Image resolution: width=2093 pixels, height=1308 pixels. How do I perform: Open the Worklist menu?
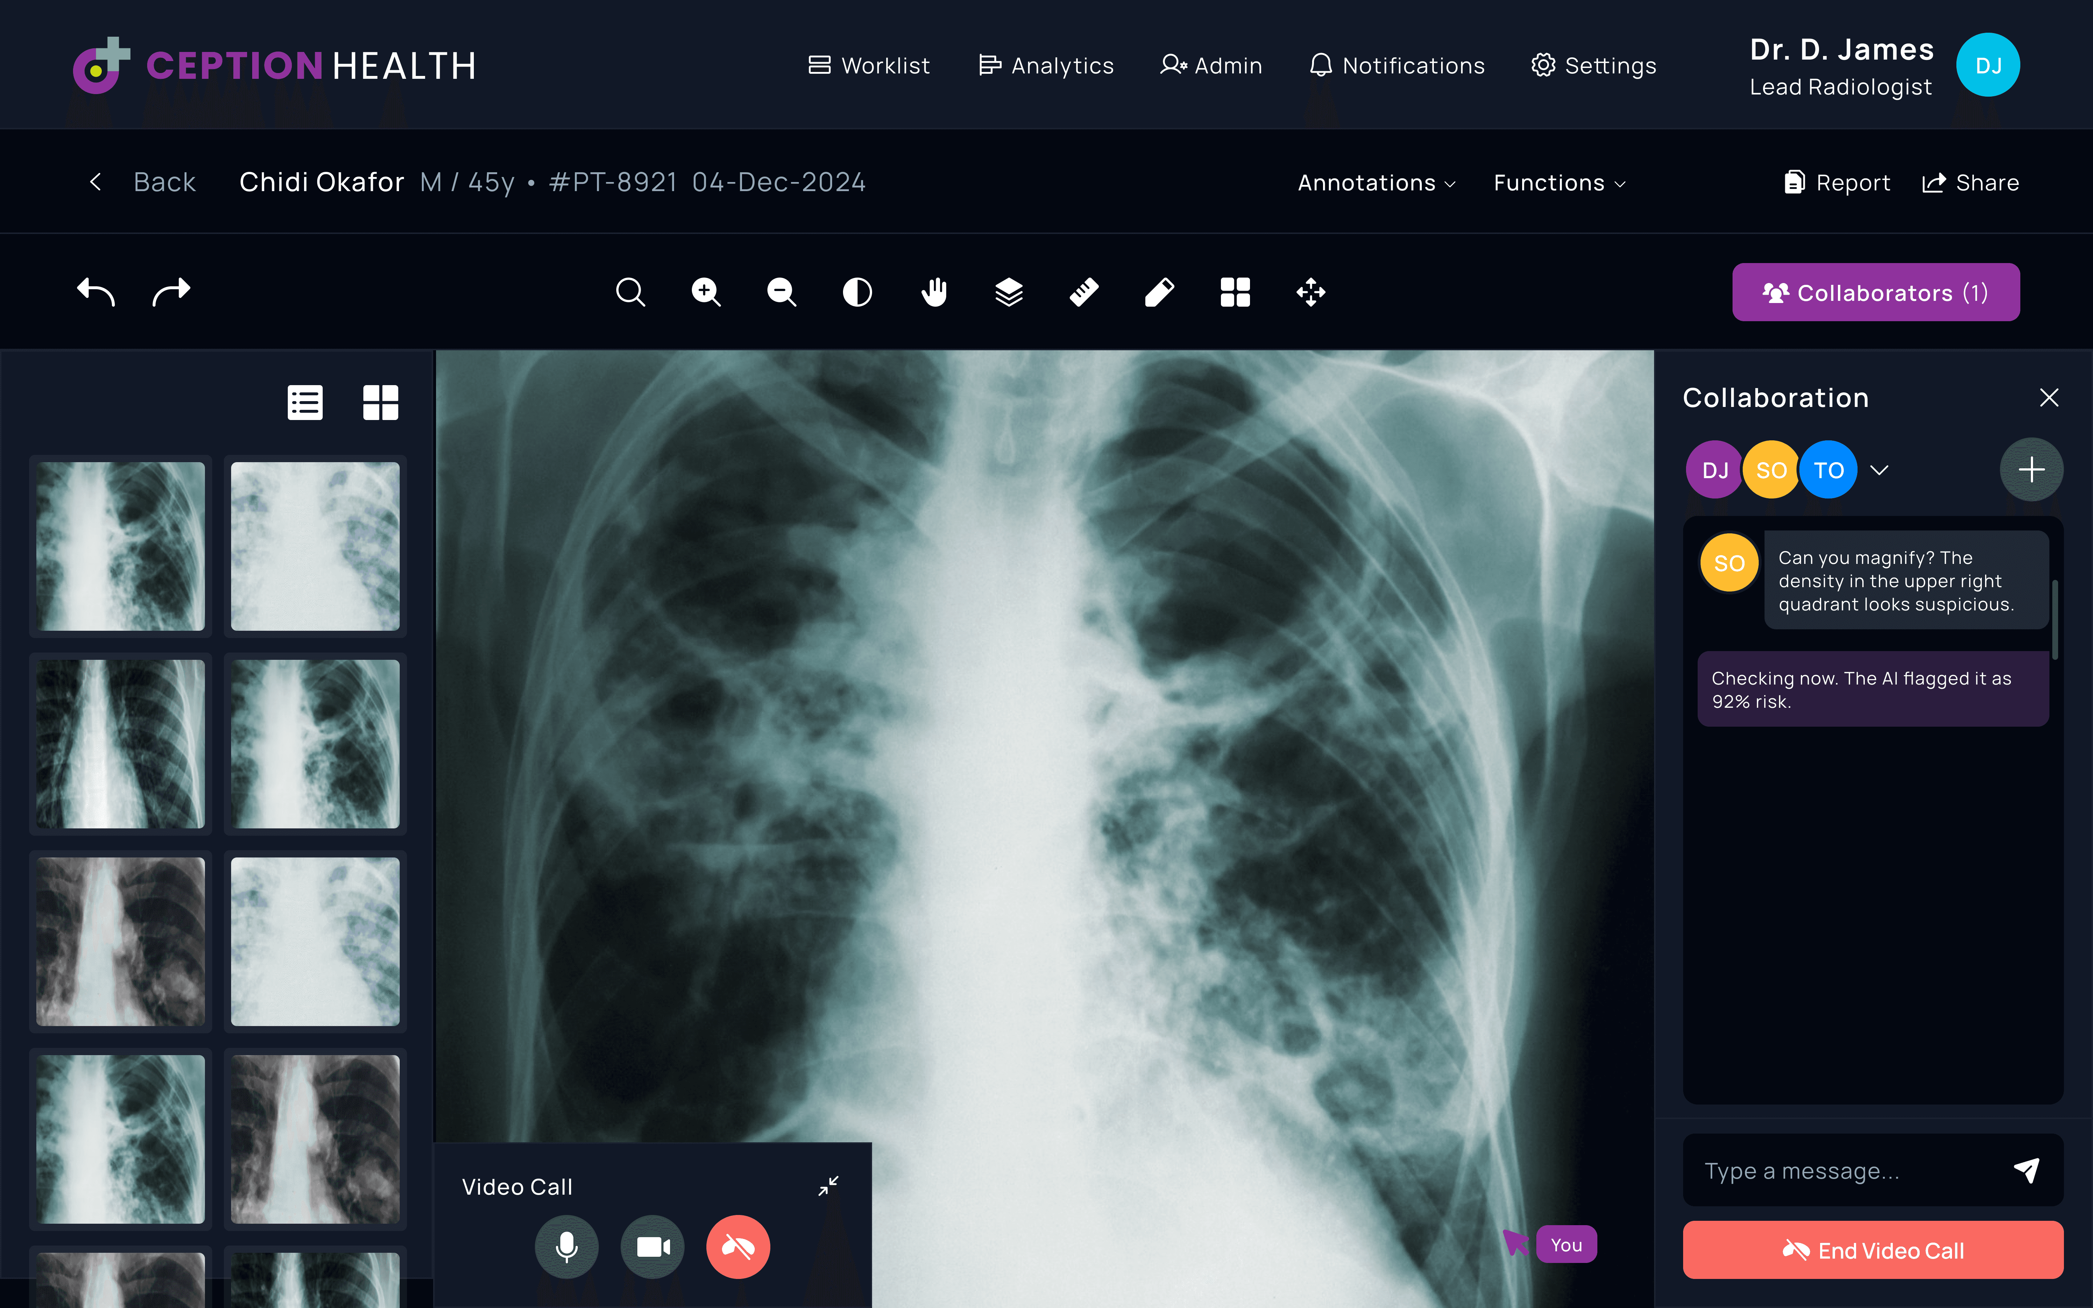click(x=869, y=66)
